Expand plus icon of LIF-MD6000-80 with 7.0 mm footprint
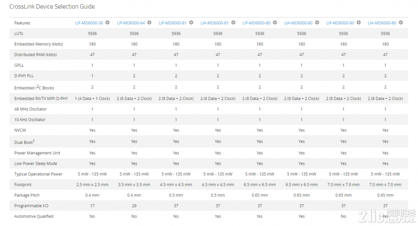 point(358,23)
